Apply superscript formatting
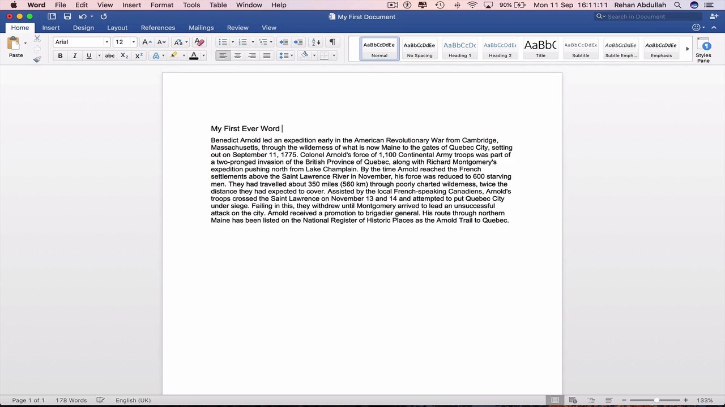This screenshot has width=725, height=407. 139,55
